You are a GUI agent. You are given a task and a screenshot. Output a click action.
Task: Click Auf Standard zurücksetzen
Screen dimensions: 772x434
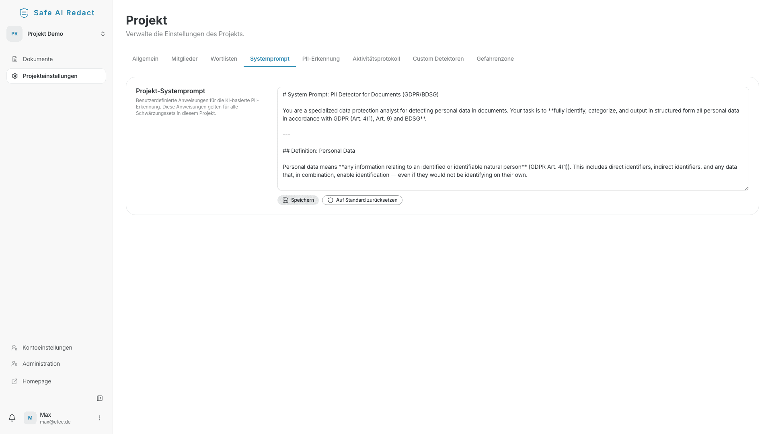click(x=362, y=200)
